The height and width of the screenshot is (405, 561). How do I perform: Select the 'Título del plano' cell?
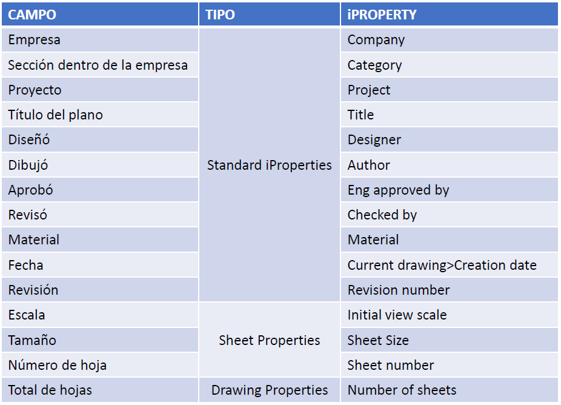(56, 115)
